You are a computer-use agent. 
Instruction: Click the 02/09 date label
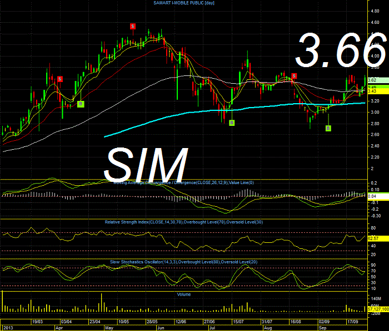324,322
